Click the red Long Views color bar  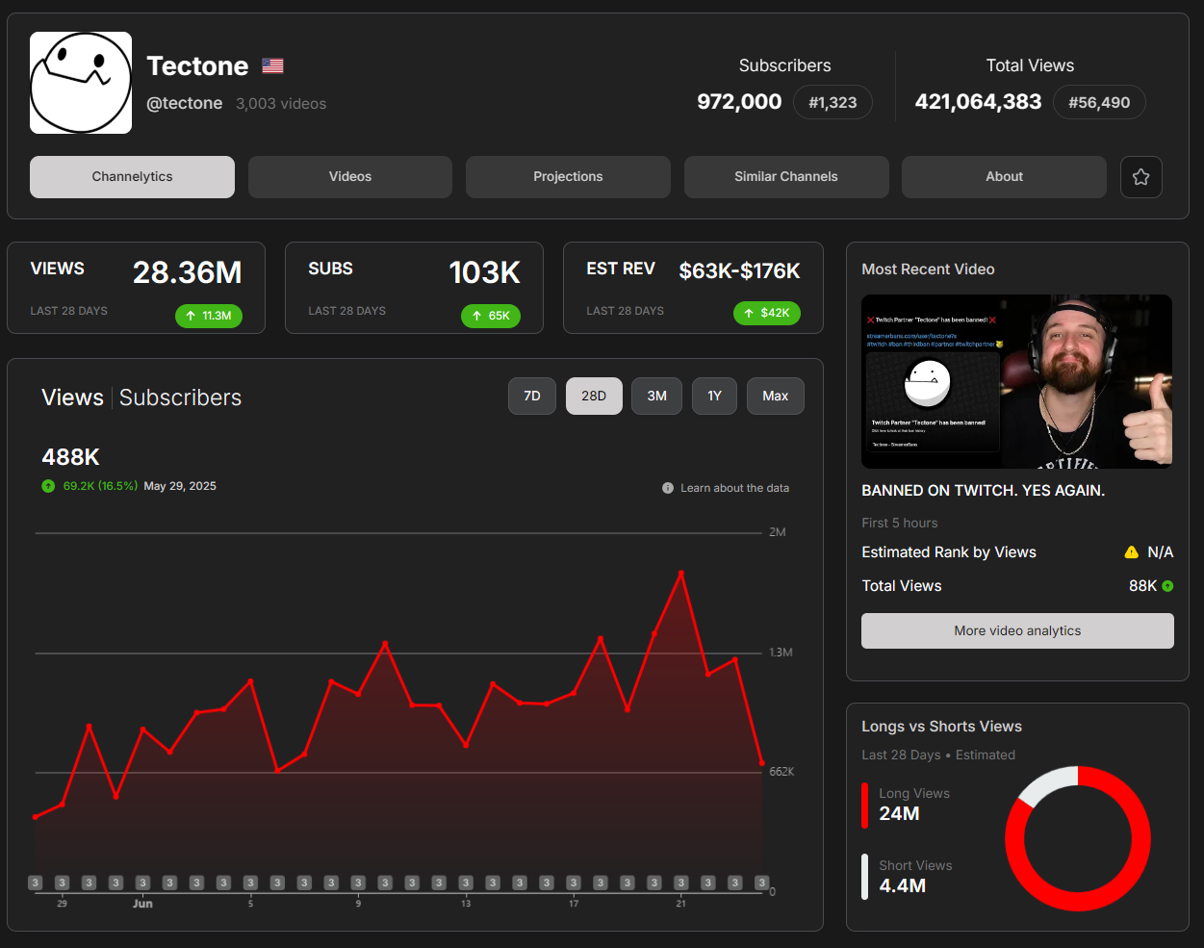pos(864,805)
